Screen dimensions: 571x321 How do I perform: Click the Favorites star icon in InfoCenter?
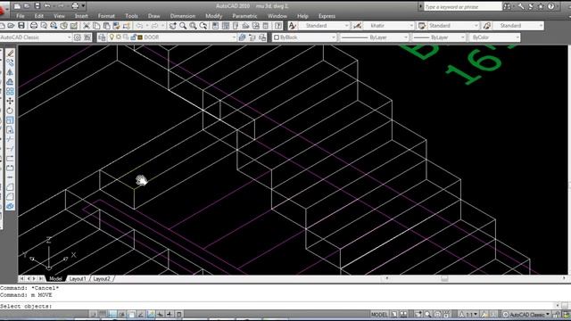[x=541, y=6]
